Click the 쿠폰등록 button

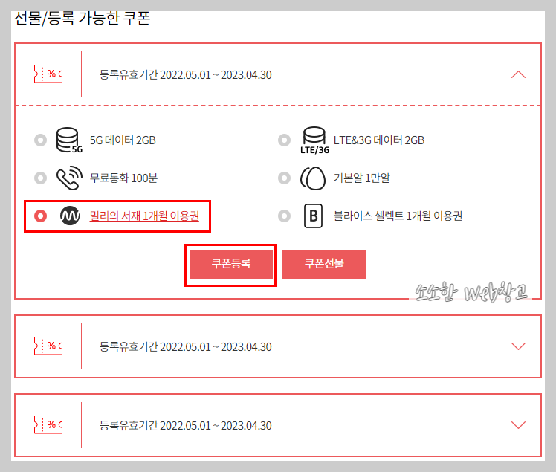click(231, 265)
